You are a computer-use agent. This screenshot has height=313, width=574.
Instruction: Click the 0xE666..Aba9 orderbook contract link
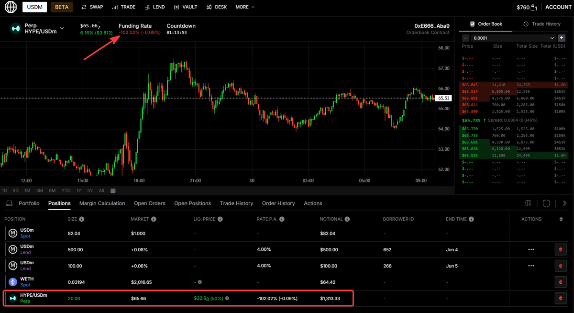pos(432,26)
